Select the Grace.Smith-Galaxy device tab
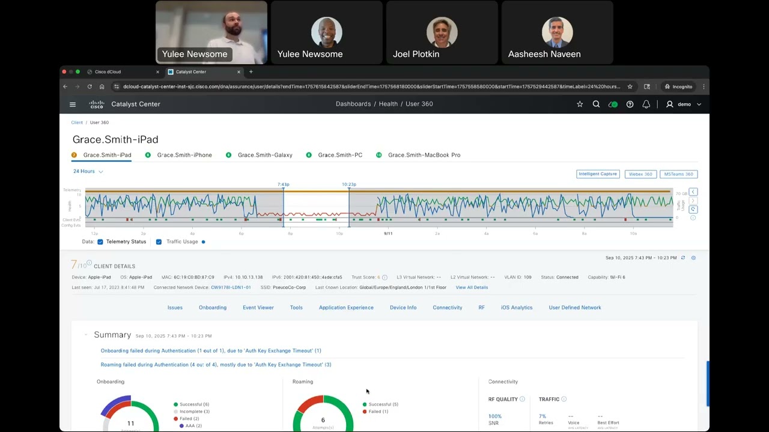This screenshot has height=432, width=769. [x=259, y=155]
